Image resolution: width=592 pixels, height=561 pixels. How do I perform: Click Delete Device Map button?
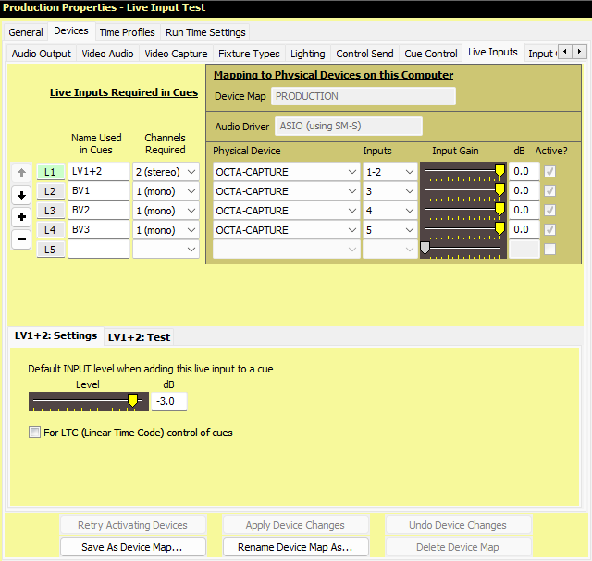(x=459, y=547)
